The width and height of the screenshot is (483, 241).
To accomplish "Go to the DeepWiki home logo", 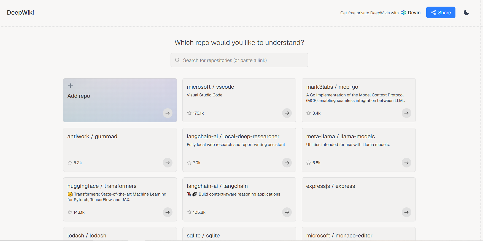I will click(x=20, y=12).
